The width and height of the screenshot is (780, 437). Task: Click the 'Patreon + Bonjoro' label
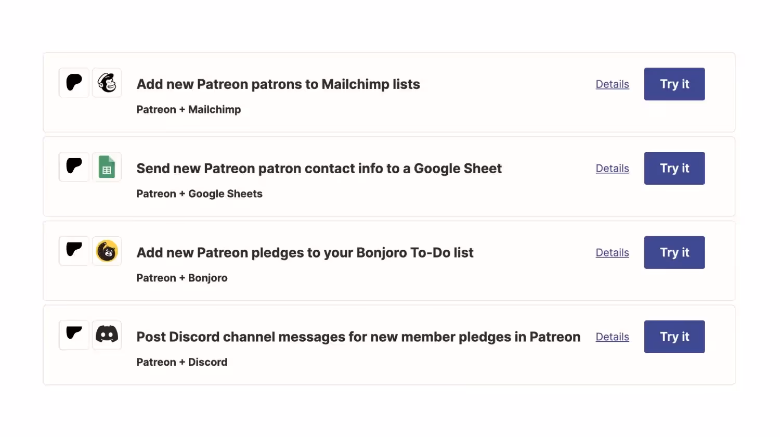[181, 278]
